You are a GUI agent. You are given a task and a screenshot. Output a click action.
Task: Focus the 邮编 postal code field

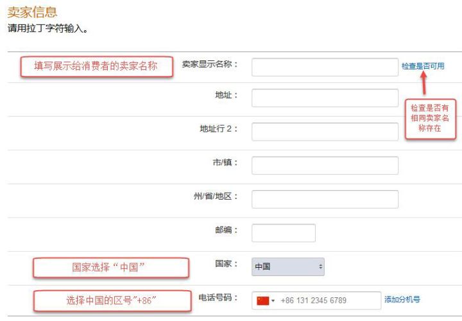click(284, 233)
